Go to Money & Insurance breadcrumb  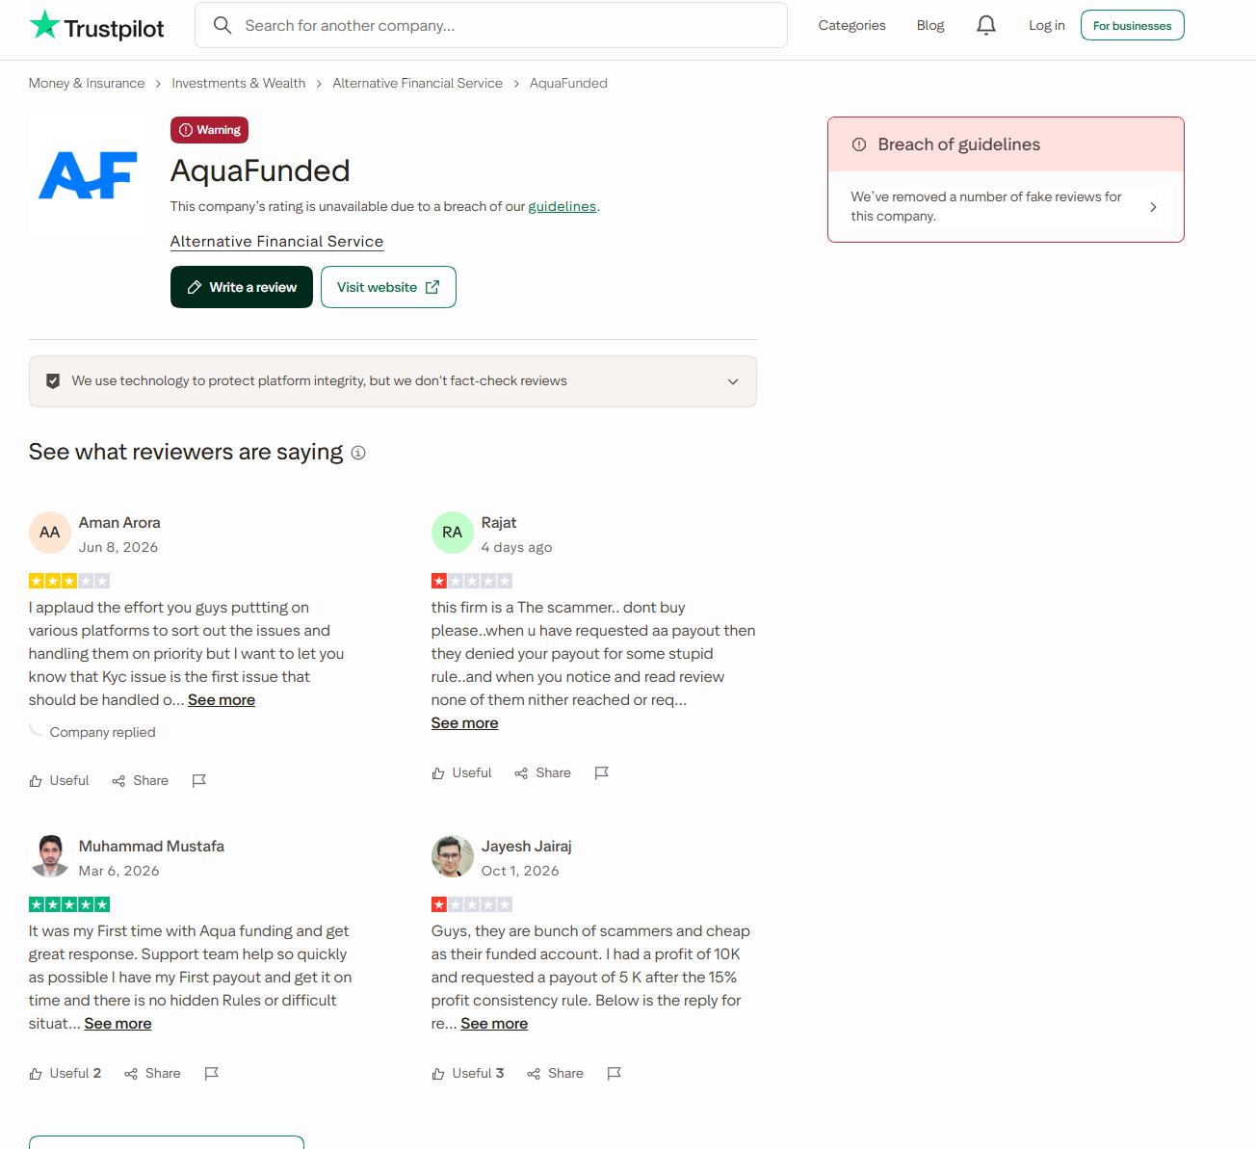coord(87,83)
